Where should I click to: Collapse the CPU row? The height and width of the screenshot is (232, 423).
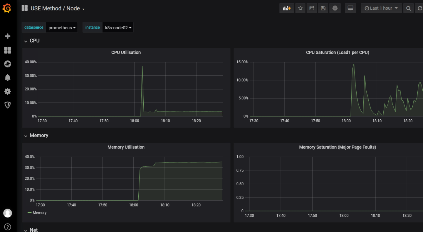(x=32, y=41)
